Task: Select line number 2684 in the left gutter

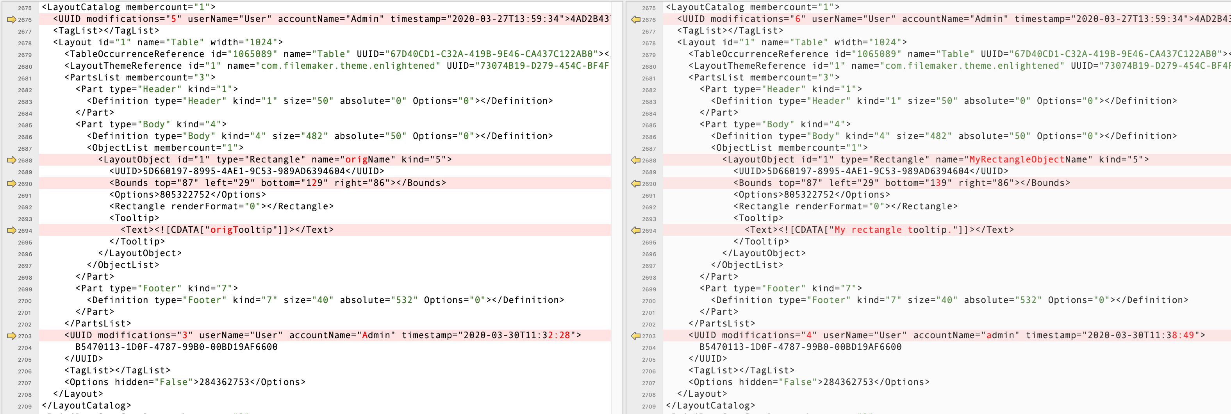Action: tap(25, 114)
